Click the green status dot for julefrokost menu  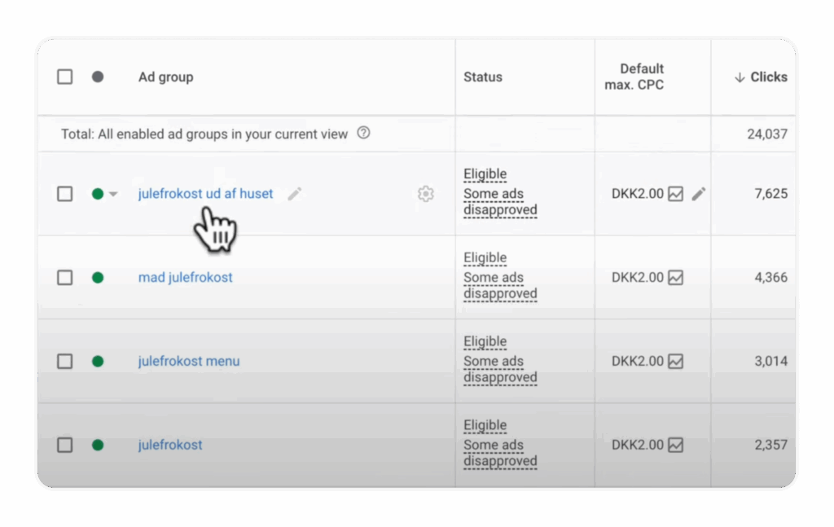98,361
